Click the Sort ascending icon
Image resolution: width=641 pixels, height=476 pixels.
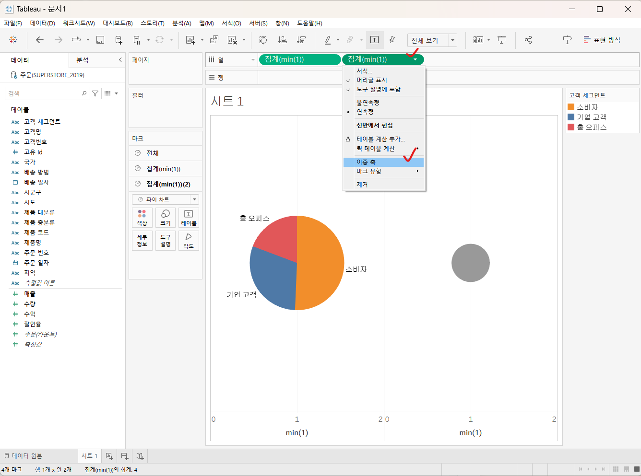point(283,40)
